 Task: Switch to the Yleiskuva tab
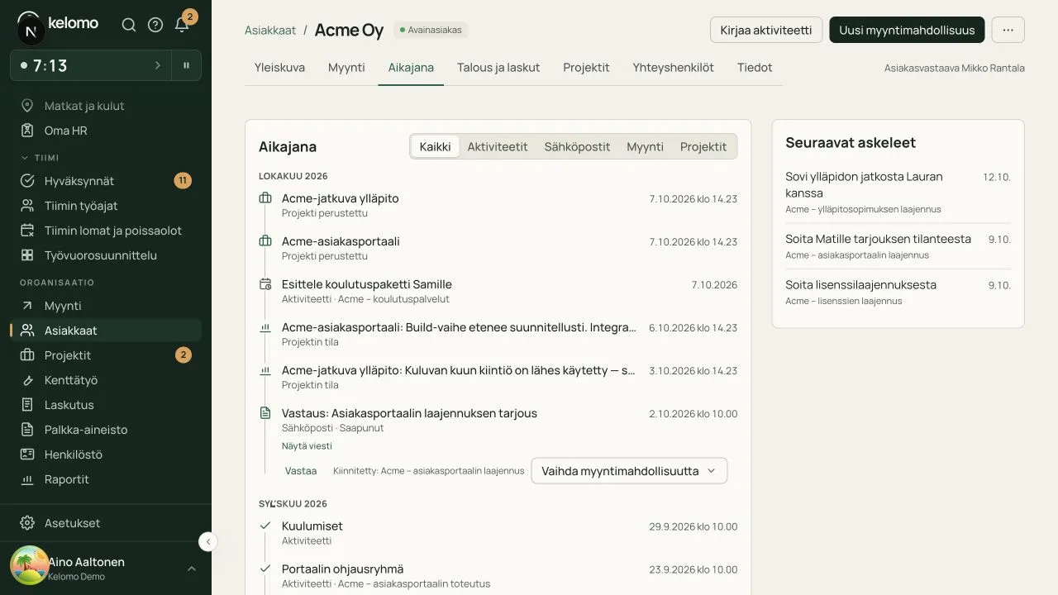279,68
